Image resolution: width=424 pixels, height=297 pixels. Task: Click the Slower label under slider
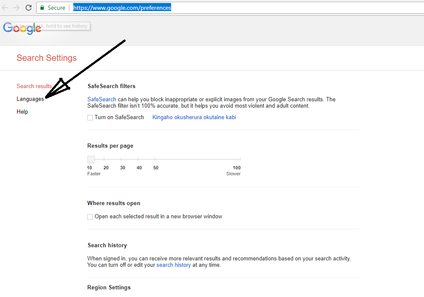pos(233,174)
